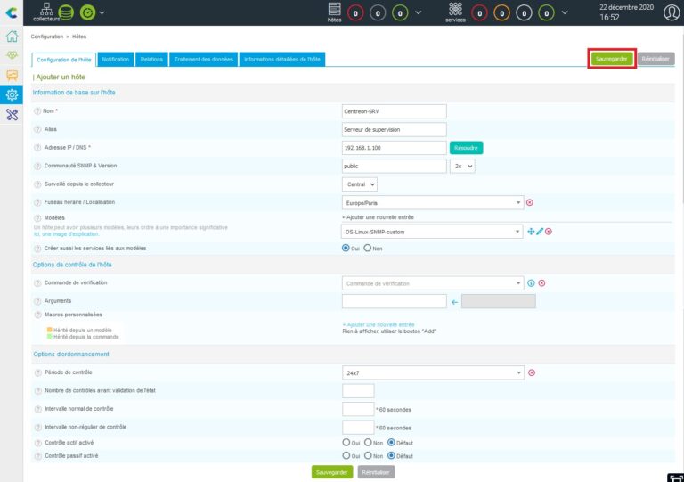Select Défaut for Contrôle actif activé
Screen dimensions: 684x482
coord(391,442)
